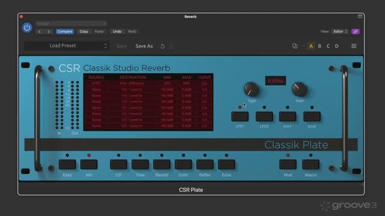Click the Compare button
385x216 pixels.
[65, 32]
